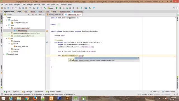
Task: Click the error stripe marker on right
Action: (175, 57)
